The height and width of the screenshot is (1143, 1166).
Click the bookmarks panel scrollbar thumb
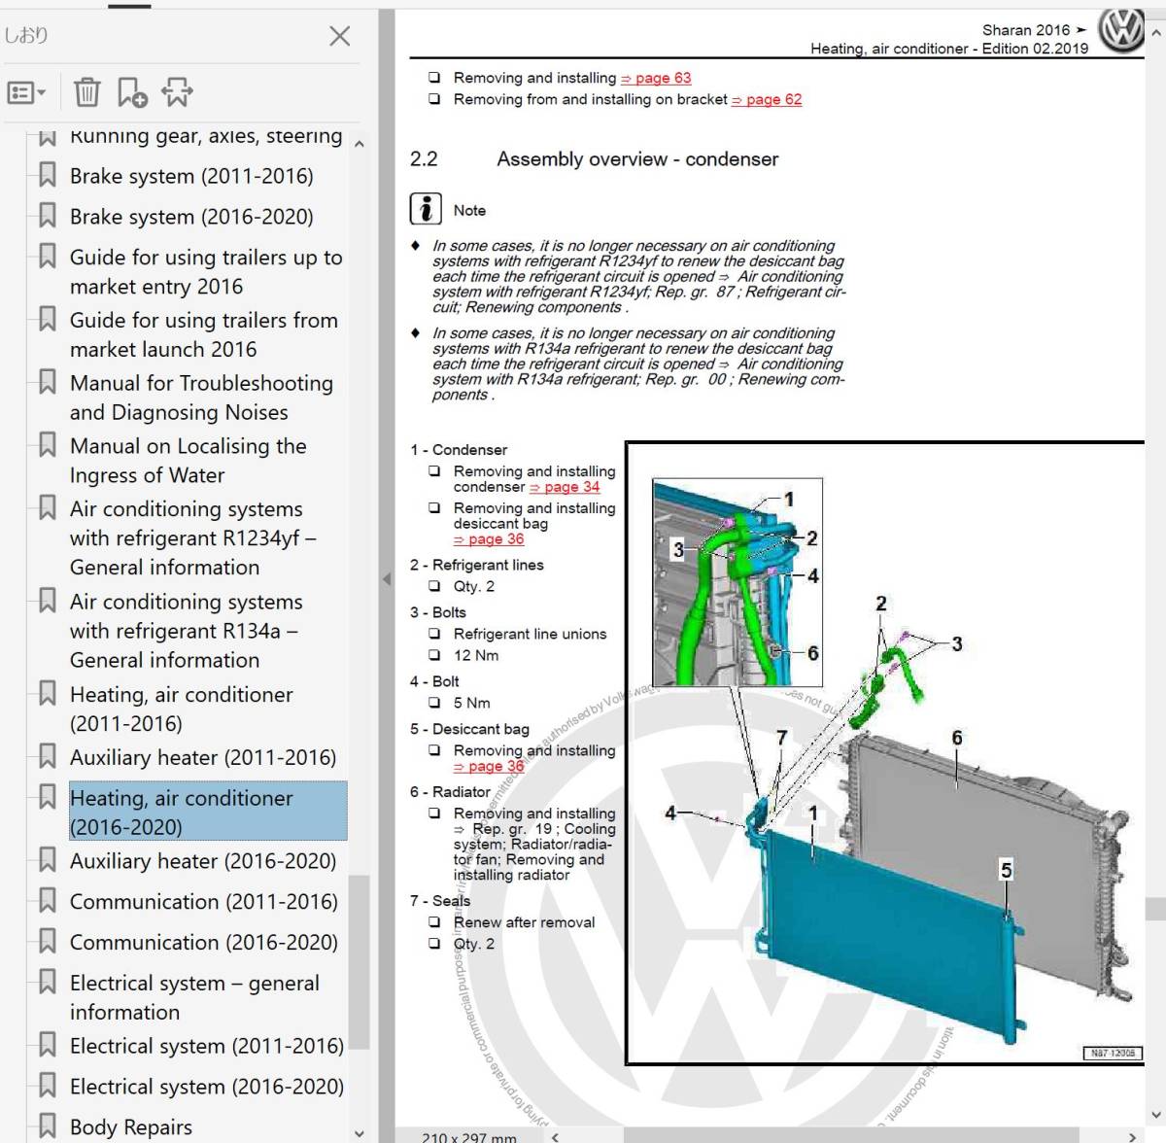pyautogui.click(x=359, y=962)
